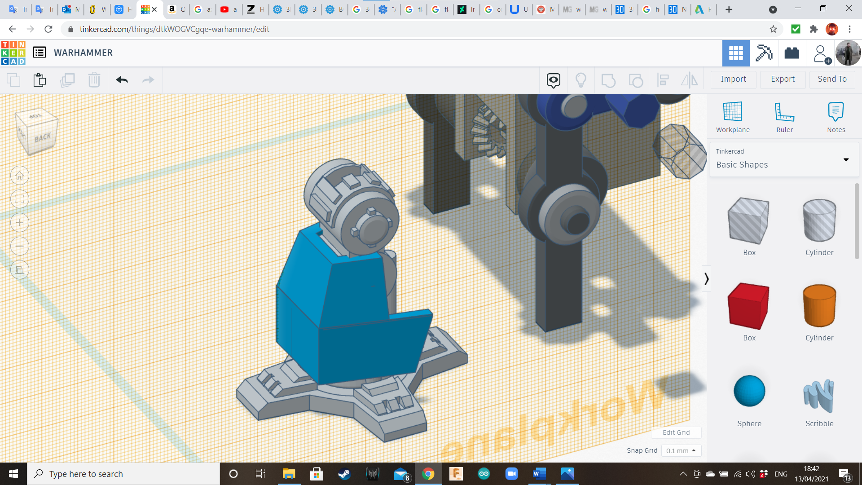Click the Export button
The height and width of the screenshot is (485, 862).
click(x=783, y=79)
